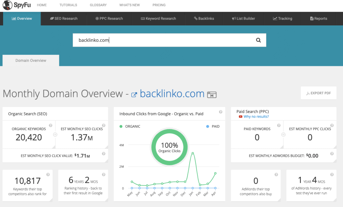Click the arrow icon beside Organic Keywords
Viewport: 343px width, 207px height.
pyautogui.click(x=55, y=135)
